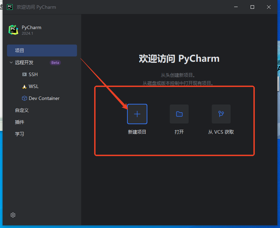280x228 pixels.
Task: Click the 打开 label
Action: (x=179, y=132)
